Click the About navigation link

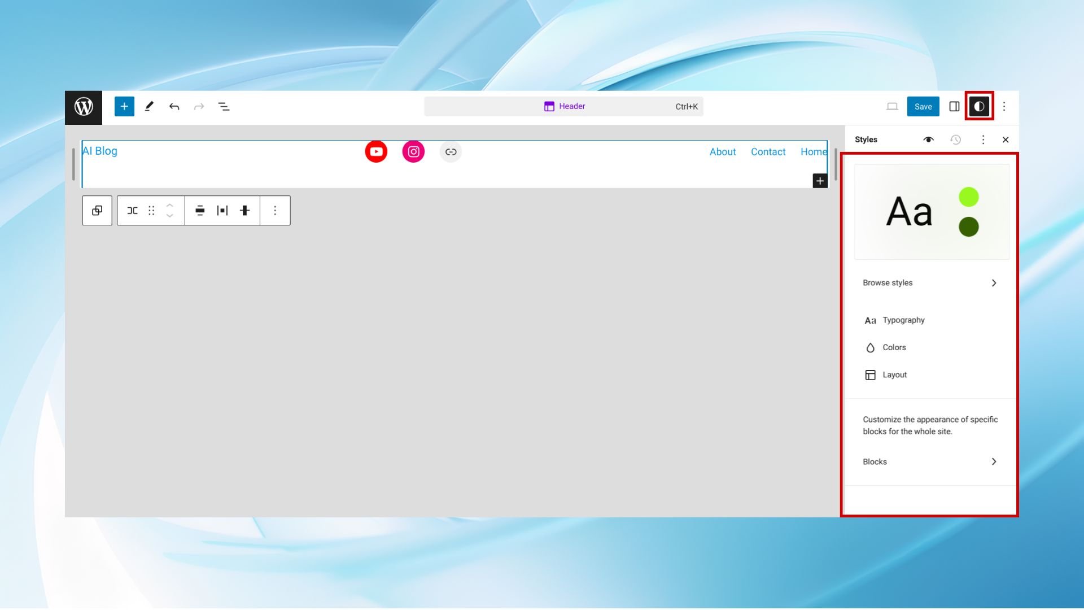[722, 152]
